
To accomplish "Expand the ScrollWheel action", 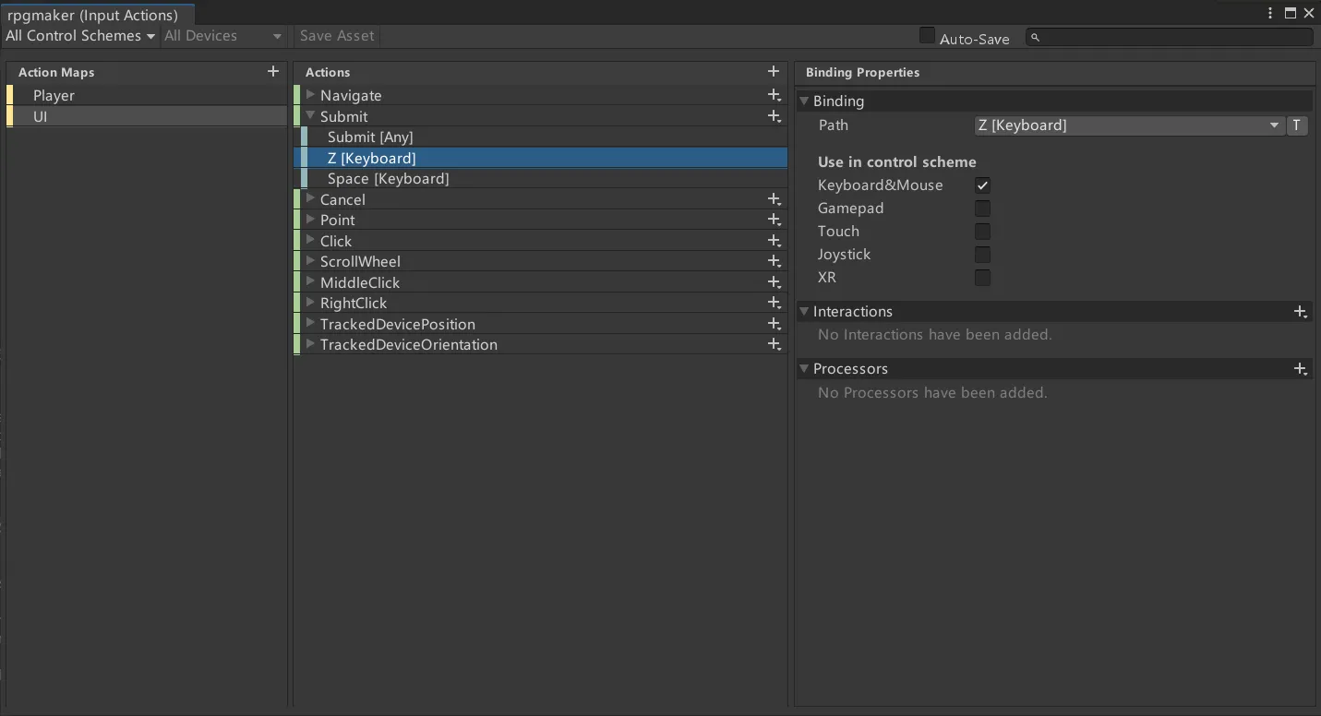I will tap(311, 261).
